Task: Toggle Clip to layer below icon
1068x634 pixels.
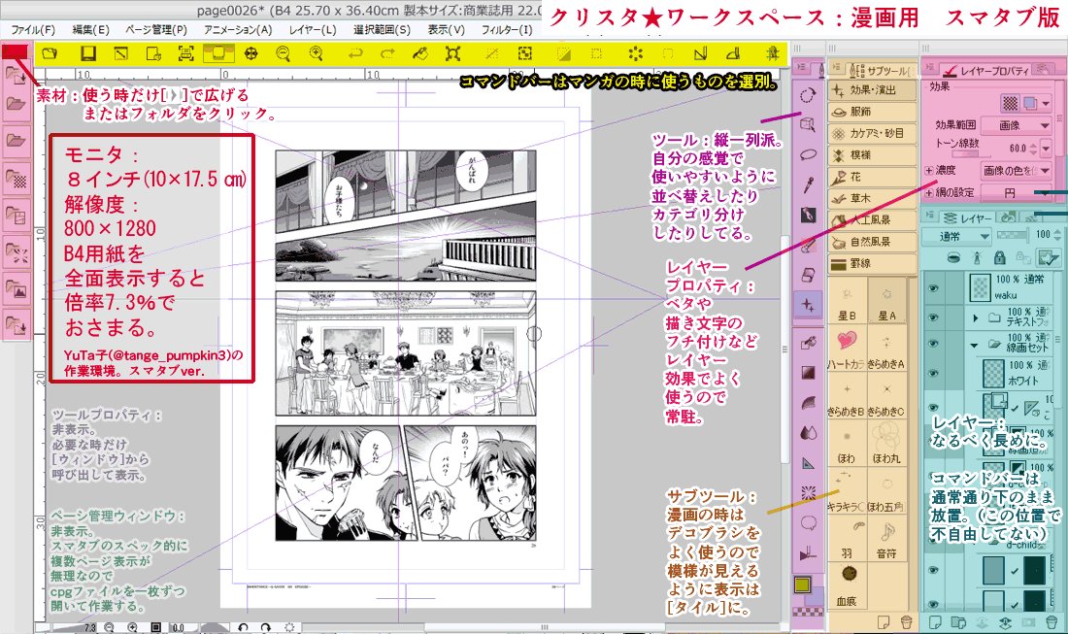Action: click(953, 257)
